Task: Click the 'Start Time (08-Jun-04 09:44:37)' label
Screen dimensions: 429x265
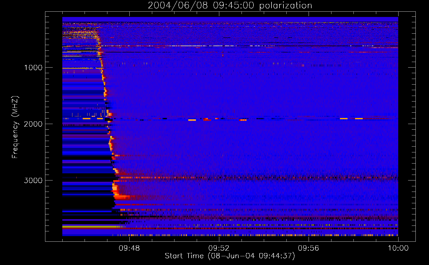Action: [230, 256]
